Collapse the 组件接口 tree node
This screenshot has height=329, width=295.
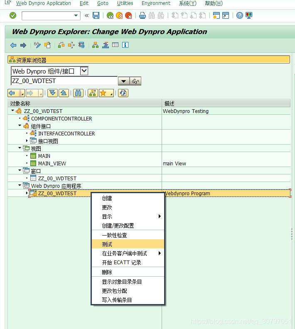click(20, 125)
